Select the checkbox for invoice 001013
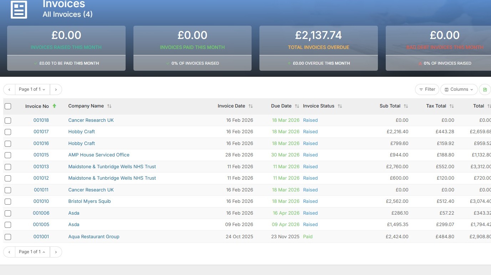491x275 pixels. click(8, 167)
